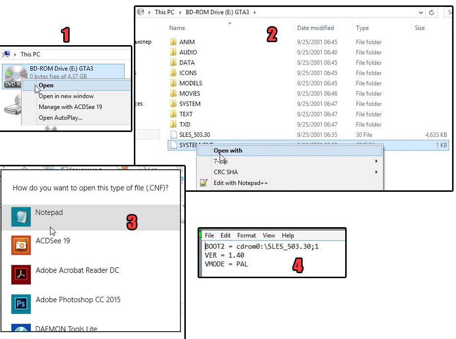The width and height of the screenshot is (456, 339).
Task: Select the MOVIES folder name
Action: point(190,93)
